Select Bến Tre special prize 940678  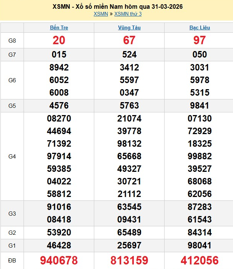(59, 260)
